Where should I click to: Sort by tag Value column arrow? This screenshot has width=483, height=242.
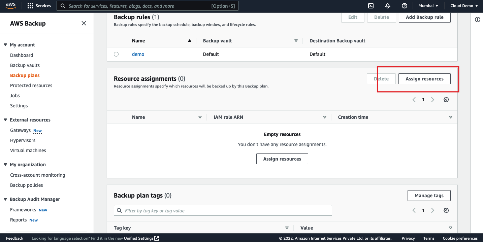tap(451, 228)
